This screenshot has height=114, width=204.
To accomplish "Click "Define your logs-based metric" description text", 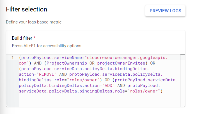I will [34, 22].
